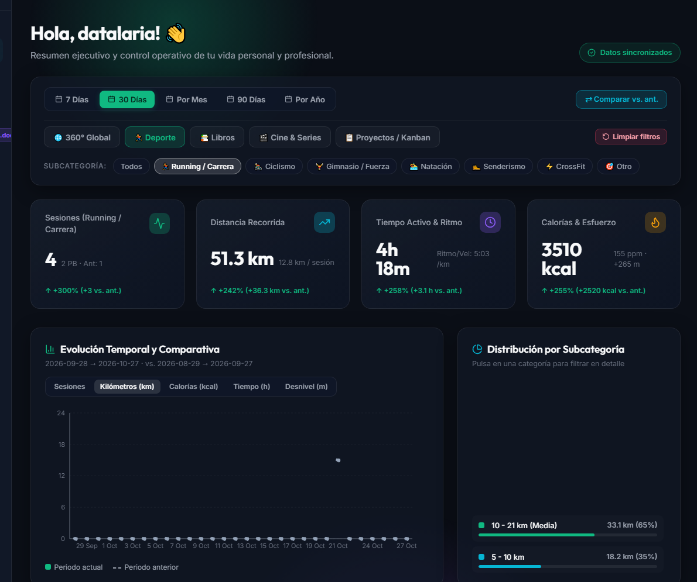Click the calendar icon next to 90 Días
This screenshot has height=582, width=697.
(230, 99)
